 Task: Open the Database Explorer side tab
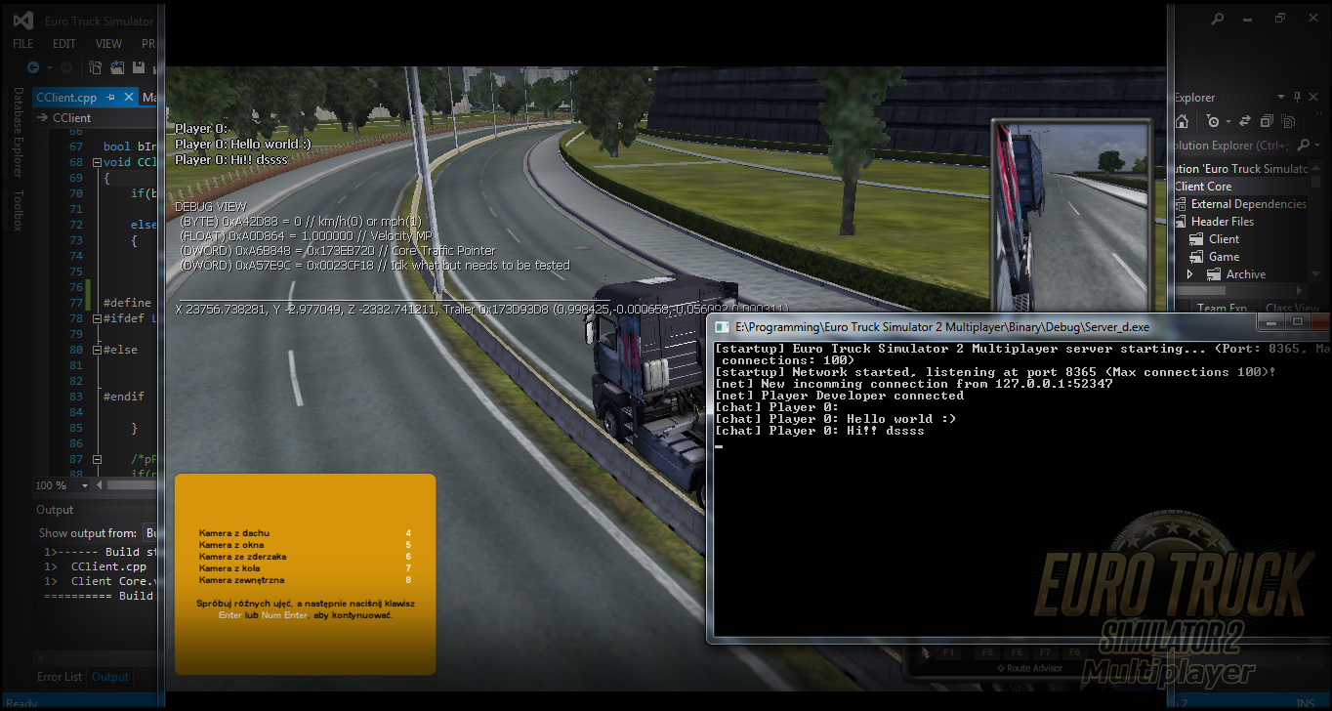tap(18, 132)
